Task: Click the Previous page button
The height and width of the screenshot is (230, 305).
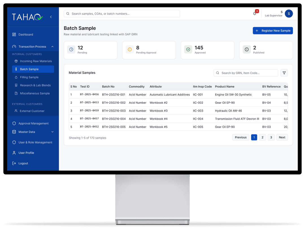Action: (x=241, y=137)
